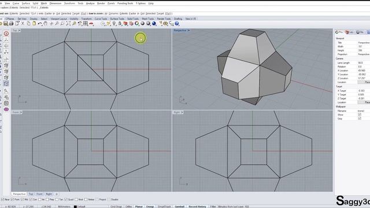Viewport: 370px width, 208px height.
Task: Click the second icon in left sidebar
Action: coord(6,40)
